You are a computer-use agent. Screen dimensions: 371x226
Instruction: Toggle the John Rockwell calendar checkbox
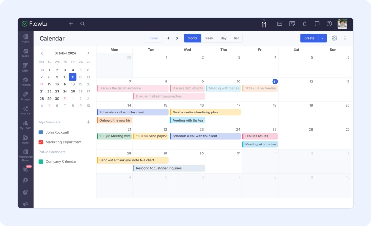point(41,133)
